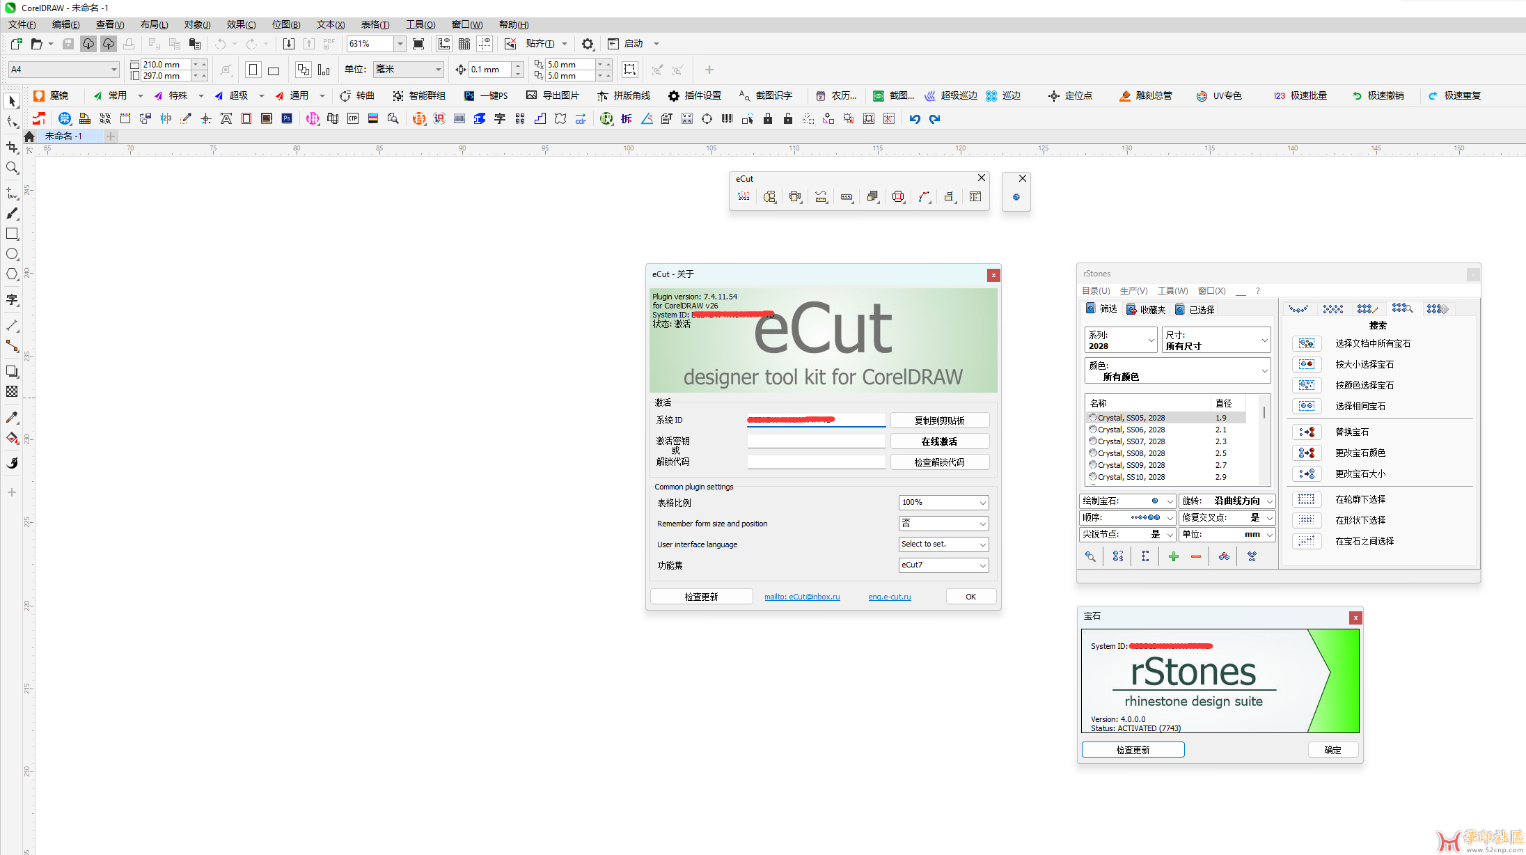
Task: Click select all stones in document icon
Action: [x=1307, y=344]
